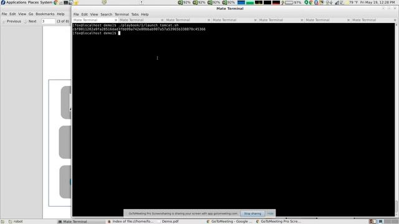Go to Next page in document viewer

click(x=31, y=21)
